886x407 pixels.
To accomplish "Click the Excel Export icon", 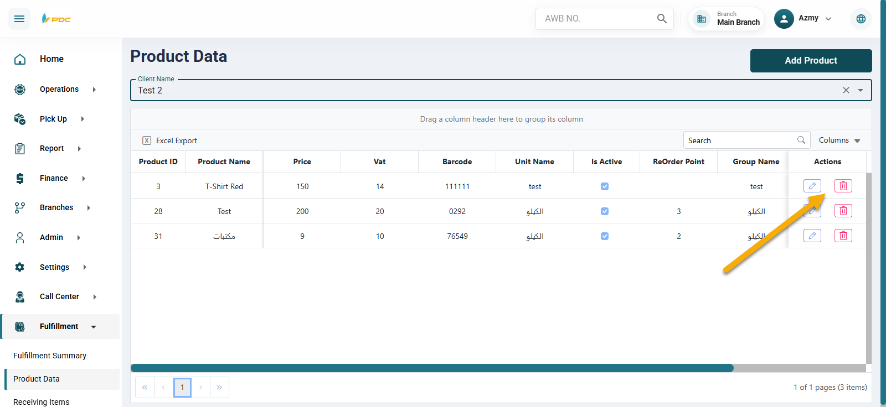I will [147, 140].
